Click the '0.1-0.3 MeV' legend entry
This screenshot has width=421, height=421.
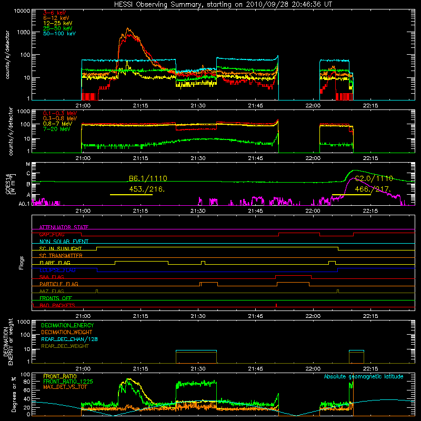pos(60,114)
